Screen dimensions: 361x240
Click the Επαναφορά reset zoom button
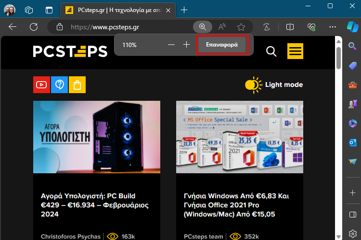click(222, 45)
